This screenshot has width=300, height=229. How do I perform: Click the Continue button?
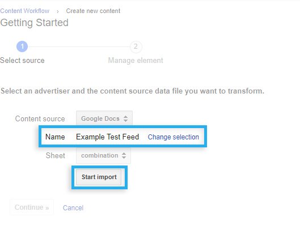(x=32, y=207)
